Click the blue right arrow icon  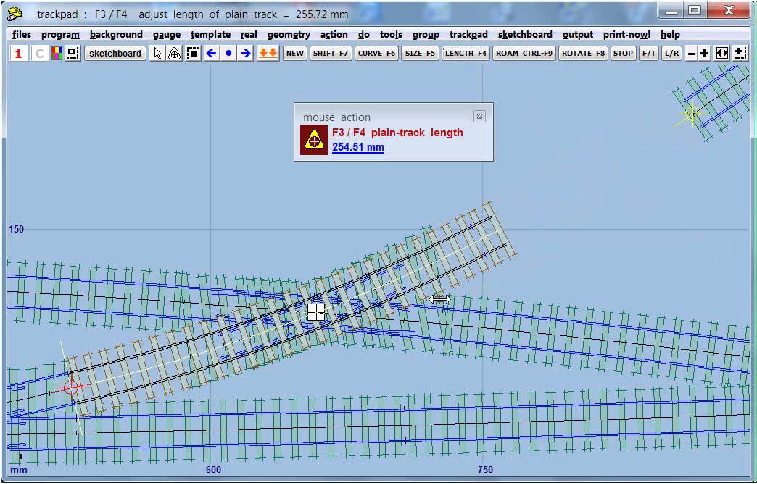[246, 53]
